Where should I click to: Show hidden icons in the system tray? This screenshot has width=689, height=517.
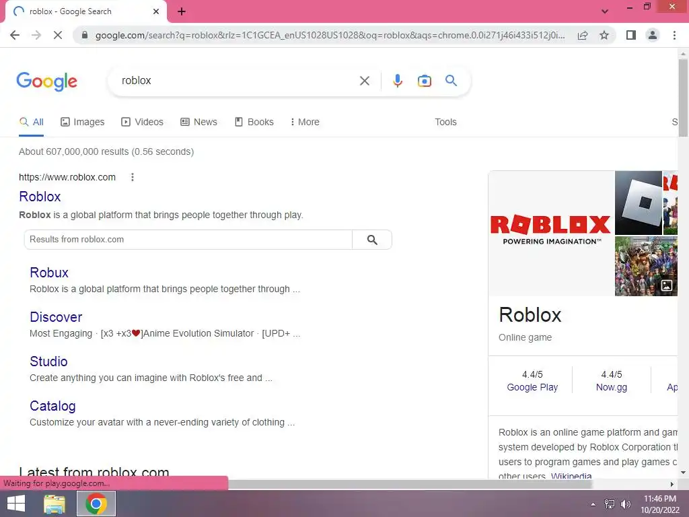[x=593, y=504]
